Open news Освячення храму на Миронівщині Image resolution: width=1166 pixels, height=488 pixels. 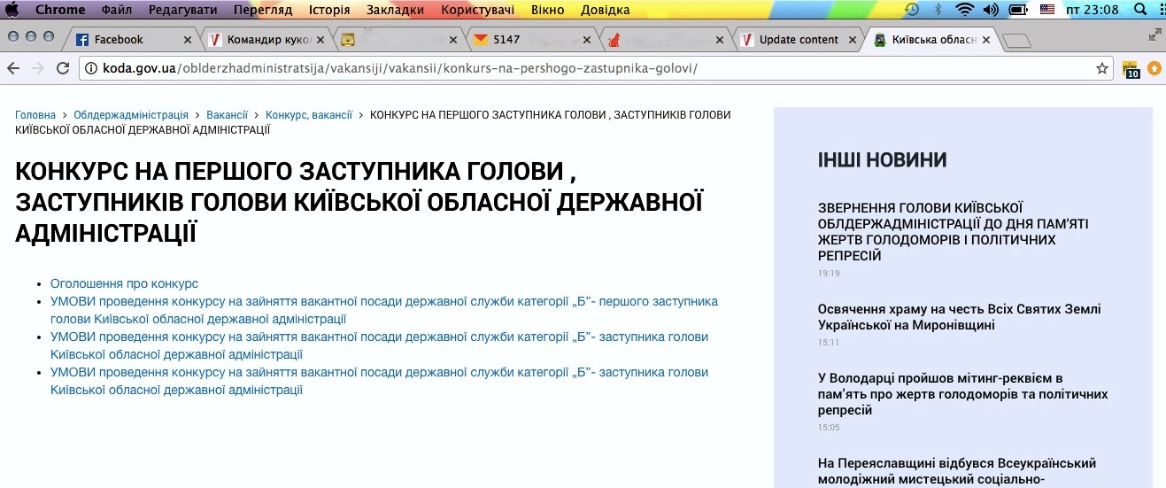960,317
